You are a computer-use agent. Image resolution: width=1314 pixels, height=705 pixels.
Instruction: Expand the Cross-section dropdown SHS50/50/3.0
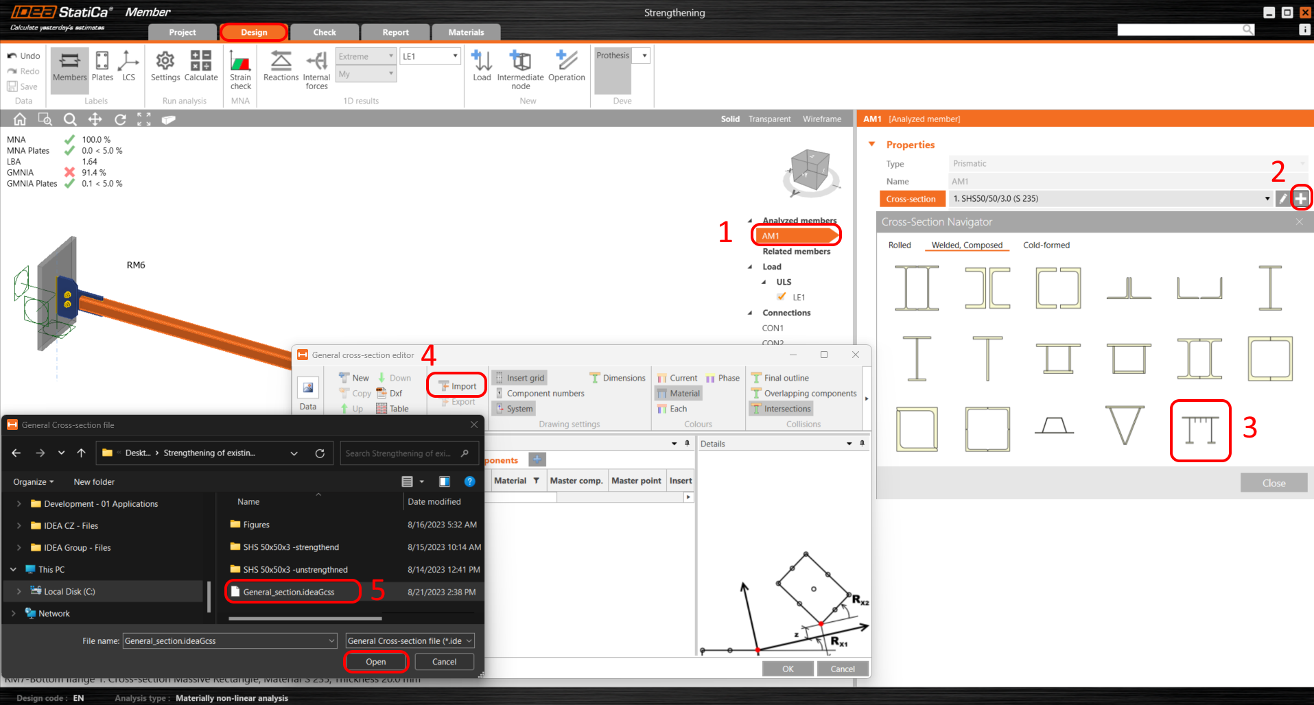coord(1267,199)
